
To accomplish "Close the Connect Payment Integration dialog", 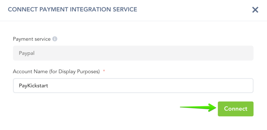I will coord(255,10).
